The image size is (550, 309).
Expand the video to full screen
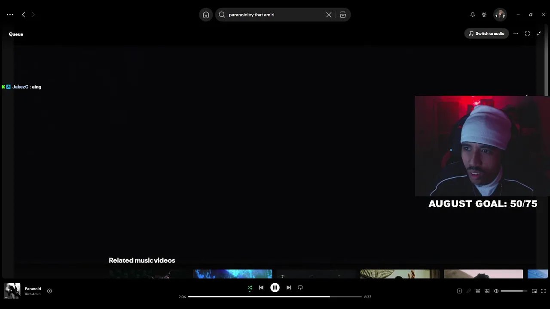click(527, 33)
